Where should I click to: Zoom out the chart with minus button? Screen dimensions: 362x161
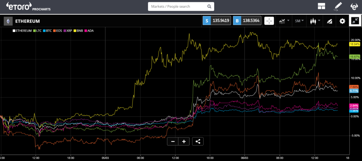coord(173,141)
